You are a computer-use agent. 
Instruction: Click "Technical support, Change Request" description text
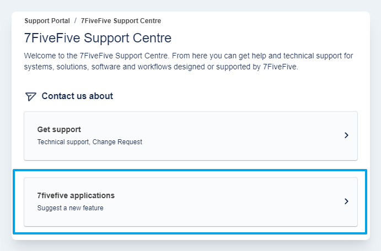89,142
